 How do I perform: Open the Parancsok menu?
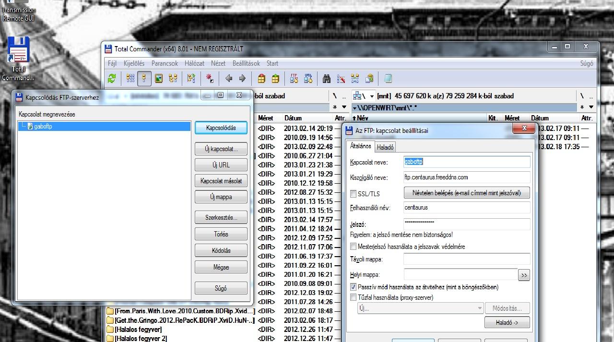coord(165,63)
